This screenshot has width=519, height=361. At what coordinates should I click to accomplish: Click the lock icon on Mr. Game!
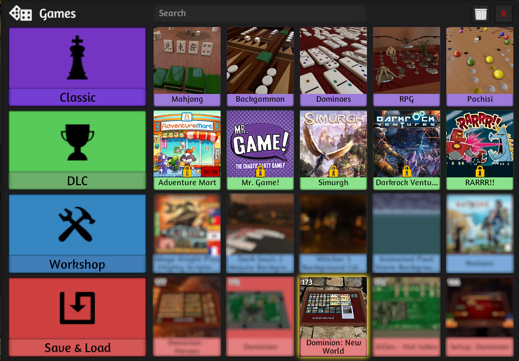[260, 172]
